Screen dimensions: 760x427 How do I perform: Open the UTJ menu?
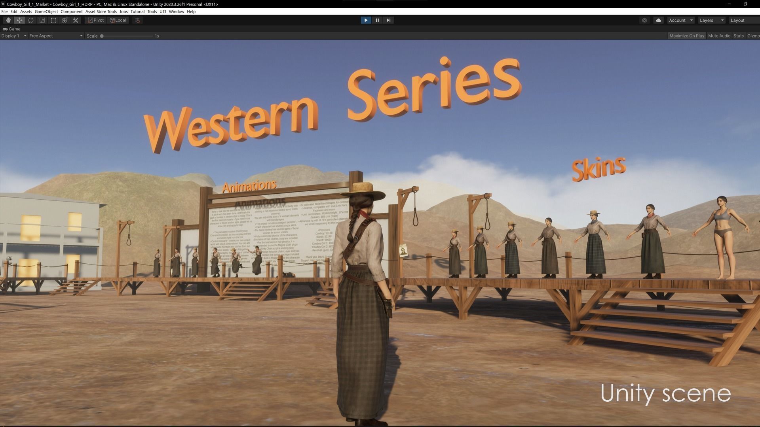click(163, 11)
